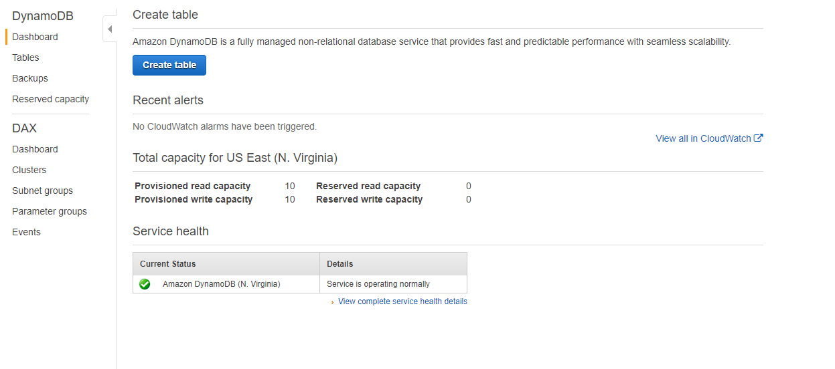
Task: Open Parameter groups in sidebar
Action: [x=50, y=211]
